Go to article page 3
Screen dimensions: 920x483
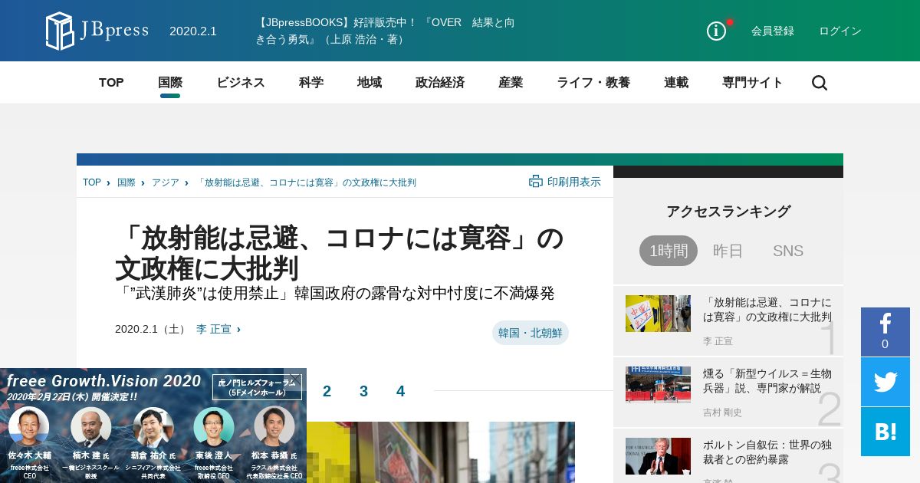pyautogui.click(x=363, y=391)
